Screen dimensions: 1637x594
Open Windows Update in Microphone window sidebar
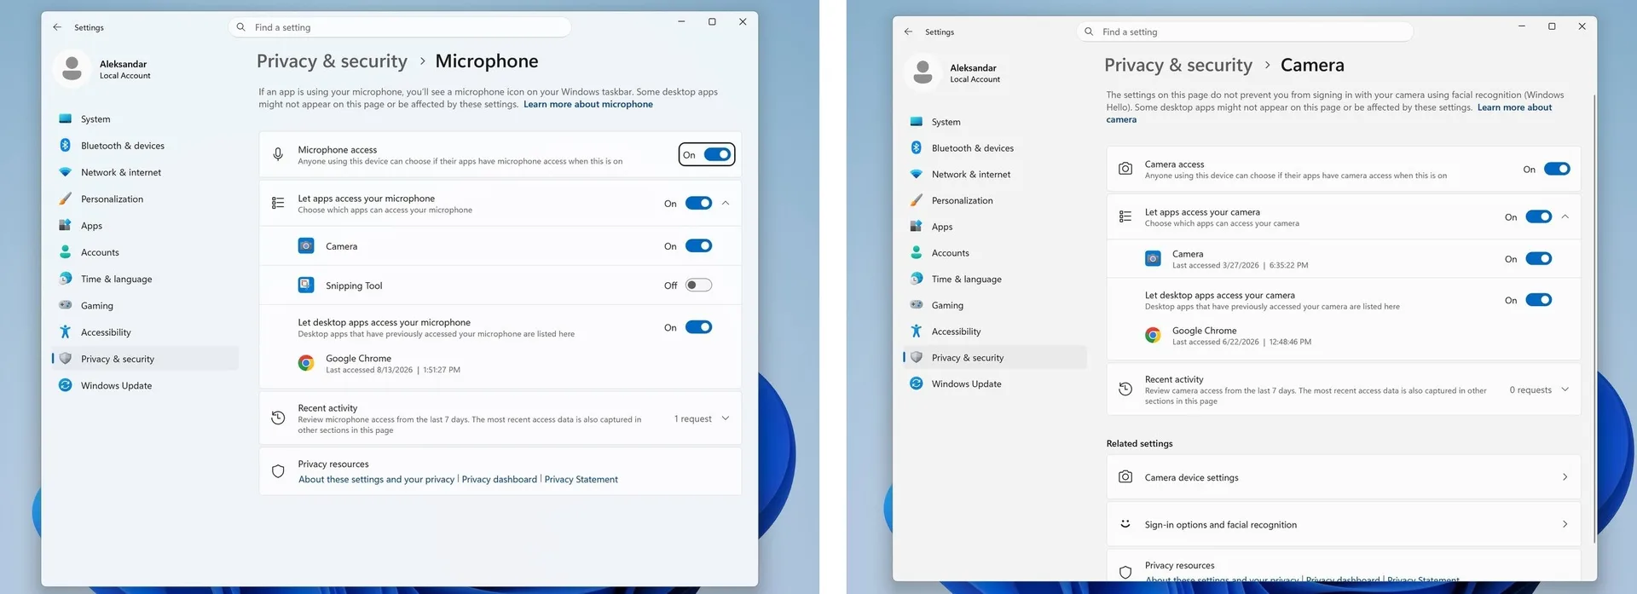click(x=145, y=385)
